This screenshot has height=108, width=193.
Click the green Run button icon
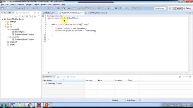tap(64, 8)
